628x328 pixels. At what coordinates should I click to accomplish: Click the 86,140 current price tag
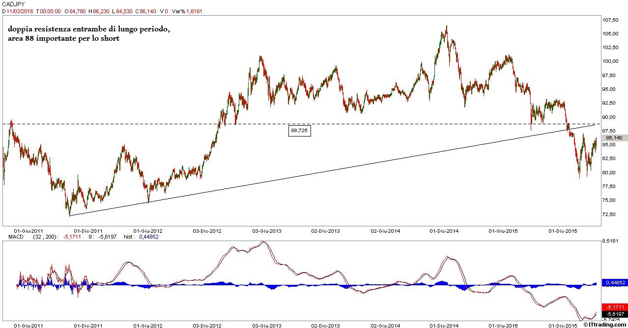click(615, 138)
